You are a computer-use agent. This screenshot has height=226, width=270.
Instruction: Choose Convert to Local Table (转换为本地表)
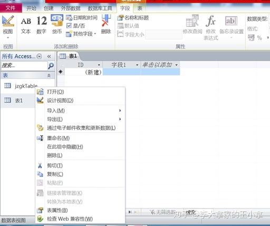81,202
